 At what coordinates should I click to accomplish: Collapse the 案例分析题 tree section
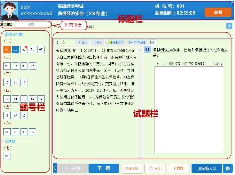click(x=3, y=34)
